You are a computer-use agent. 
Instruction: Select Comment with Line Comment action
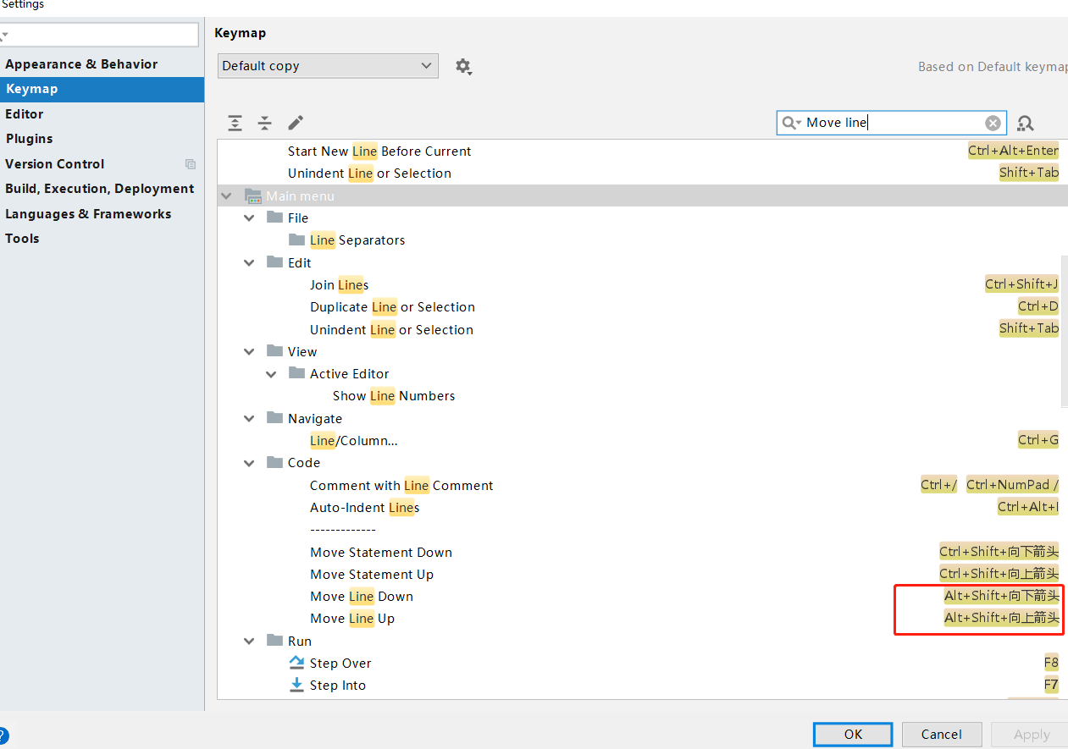point(401,486)
